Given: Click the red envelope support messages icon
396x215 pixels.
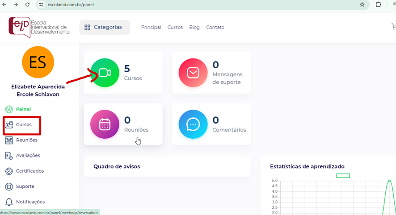Looking at the screenshot, I should pos(193,73).
